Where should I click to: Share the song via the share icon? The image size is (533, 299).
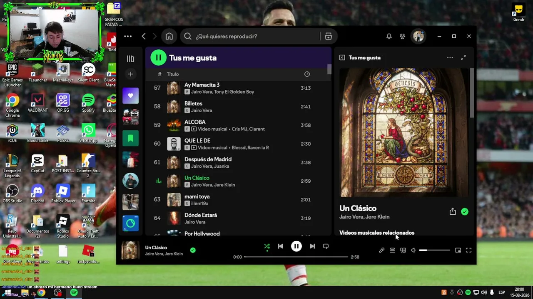point(453,212)
